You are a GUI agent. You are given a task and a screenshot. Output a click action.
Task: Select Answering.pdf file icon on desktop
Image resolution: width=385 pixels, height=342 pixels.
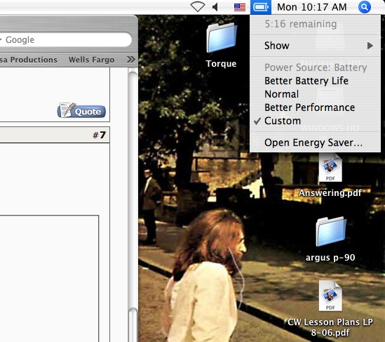(330, 168)
